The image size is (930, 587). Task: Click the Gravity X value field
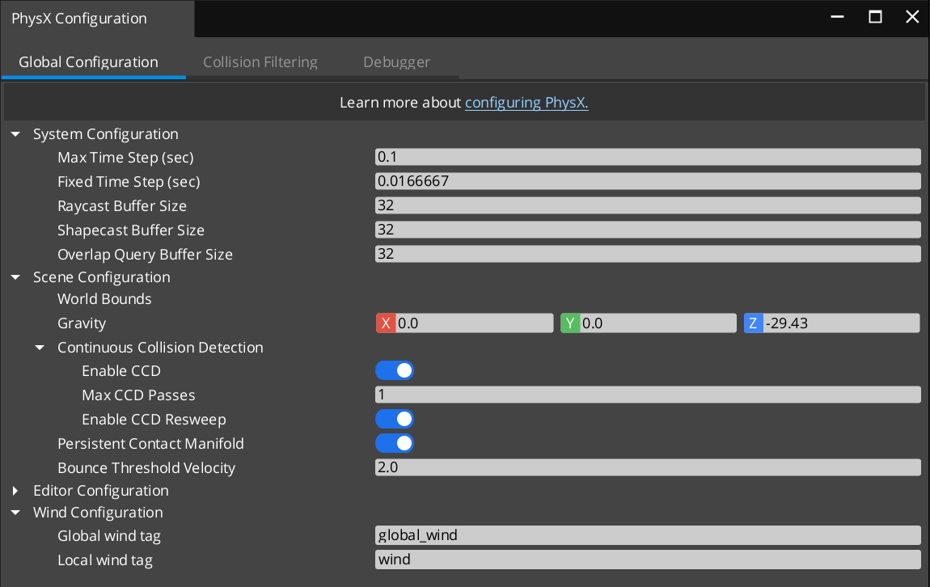point(474,323)
